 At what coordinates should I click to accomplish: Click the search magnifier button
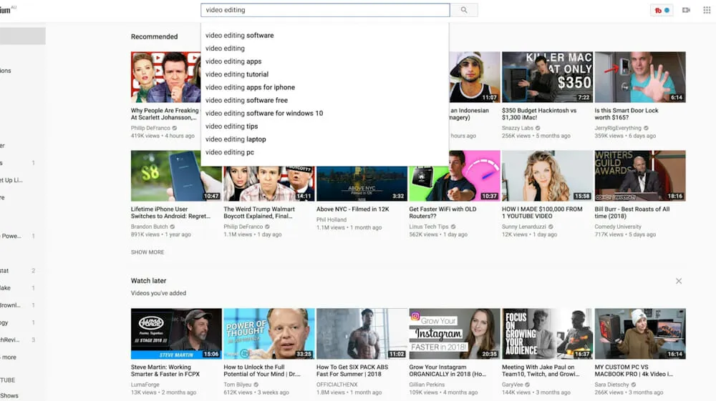coord(464,10)
